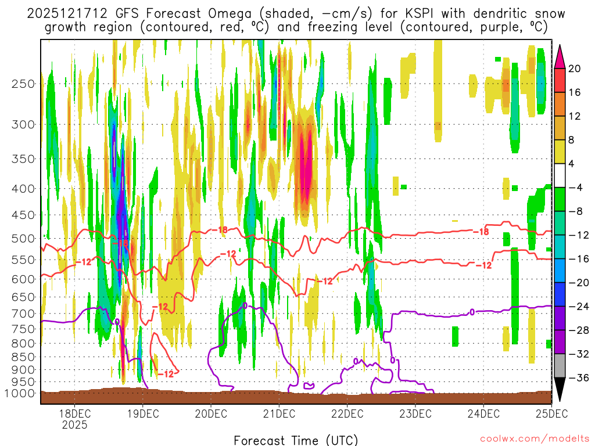Click the Forecast Time (UTC) axis title
Screen dimensions: 595x446
pyautogui.click(x=296, y=440)
